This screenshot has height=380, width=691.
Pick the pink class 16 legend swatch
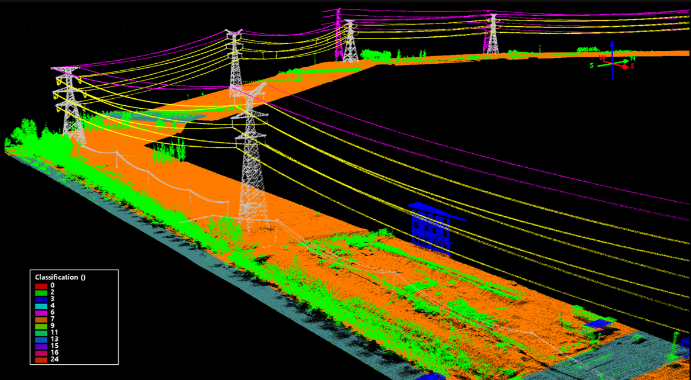coord(41,353)
